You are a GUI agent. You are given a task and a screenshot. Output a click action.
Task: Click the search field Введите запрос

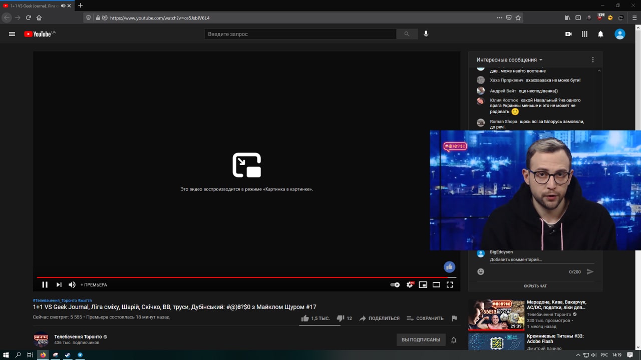(300, 34)
